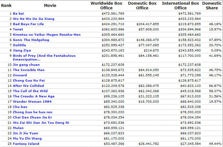Screen dimensions: 223x147
Task: Open the Tenet movie page
Action: pyautogui.click(x=18, y=29)
